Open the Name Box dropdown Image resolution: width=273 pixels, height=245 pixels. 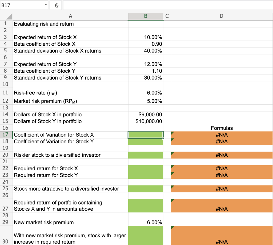[45, 5]
